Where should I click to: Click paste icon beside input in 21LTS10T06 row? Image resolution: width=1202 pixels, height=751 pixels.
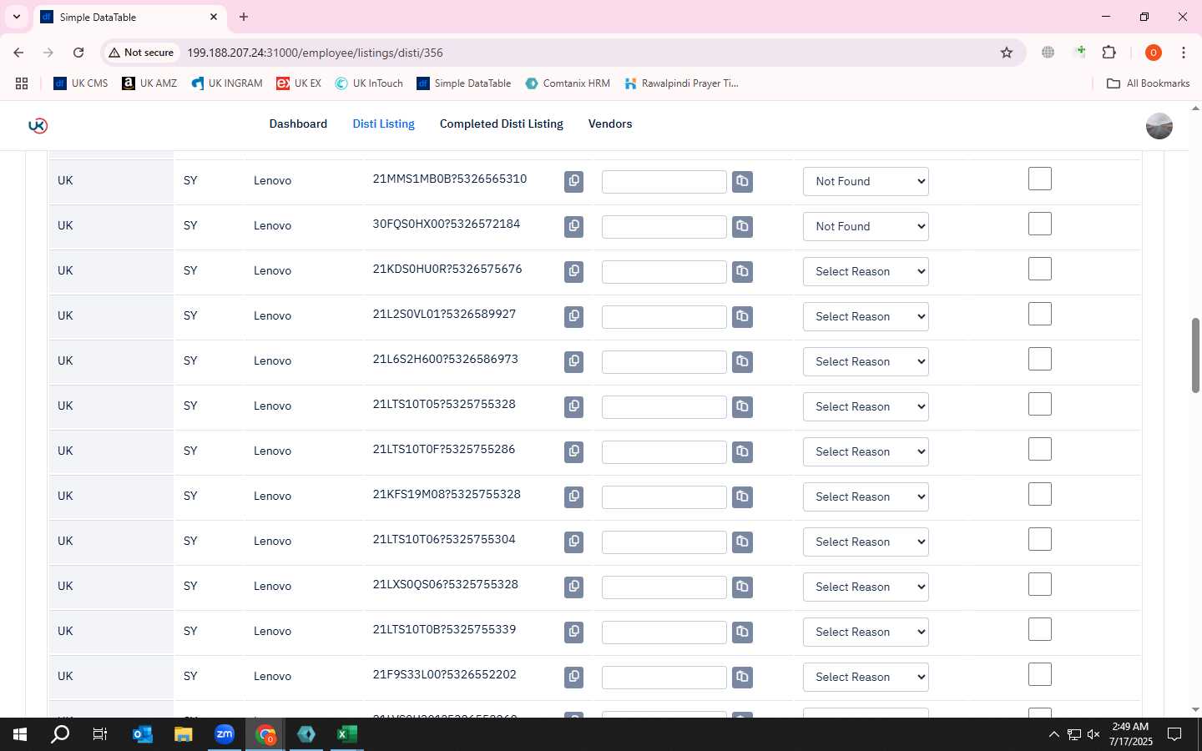pyautogui.click(x=742, y=542)
